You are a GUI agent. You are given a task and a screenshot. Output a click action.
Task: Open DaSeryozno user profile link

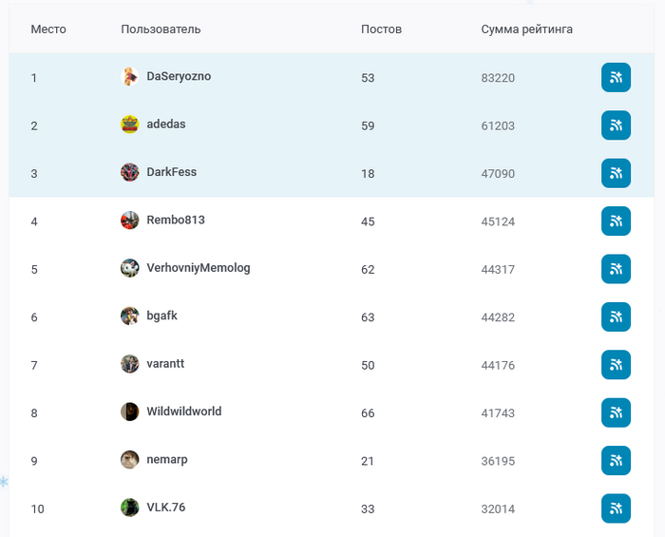click(179, 76)
